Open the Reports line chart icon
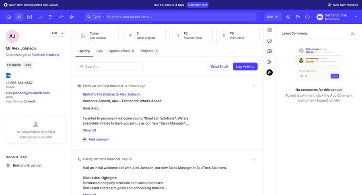Image resolution: width=362 pixels, height=195 pixels. (61, 17)
